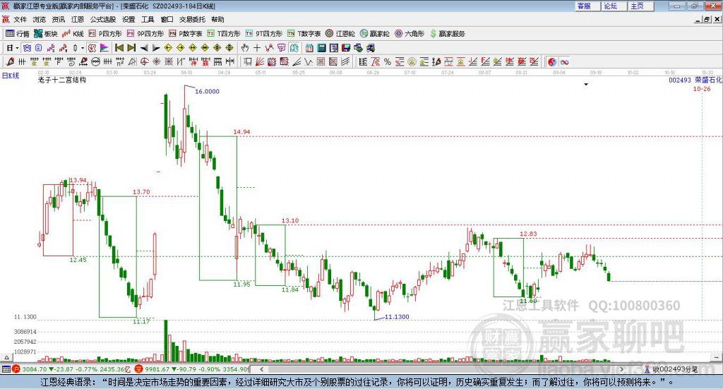Image resolution: width=723 pixels, height=389 pixels.
Task: Click the 老子十二宫结构 indicator title
Action: click(62, 80)
